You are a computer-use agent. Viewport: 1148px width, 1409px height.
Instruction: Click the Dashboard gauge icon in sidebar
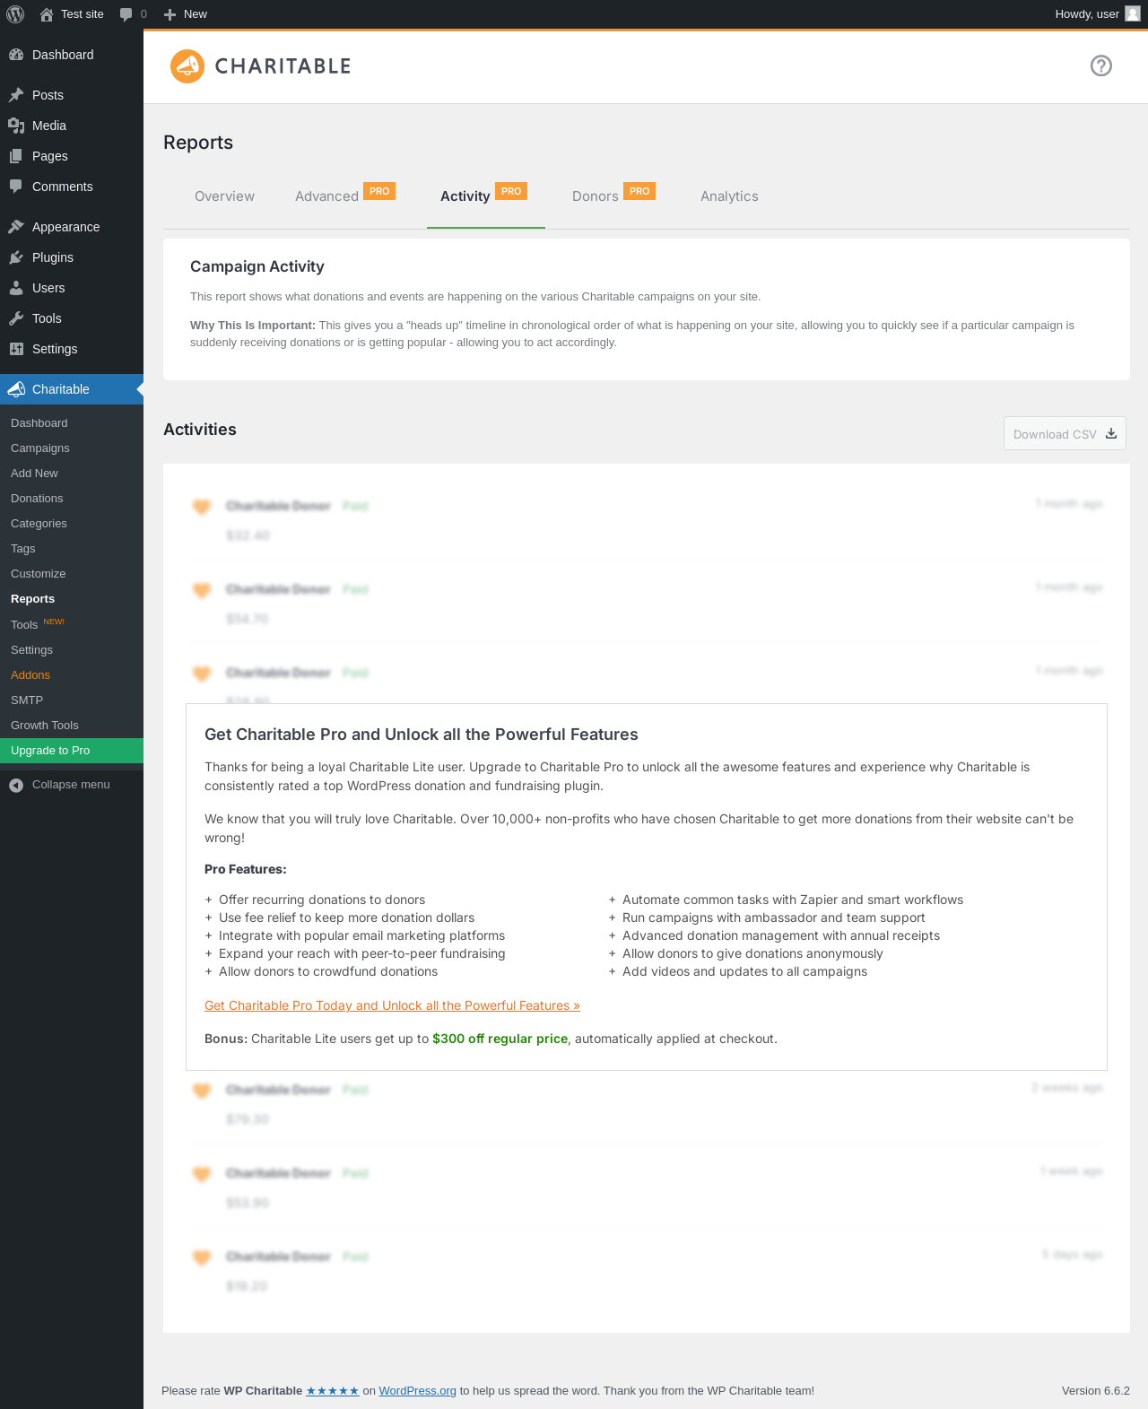tap(16, 55)
